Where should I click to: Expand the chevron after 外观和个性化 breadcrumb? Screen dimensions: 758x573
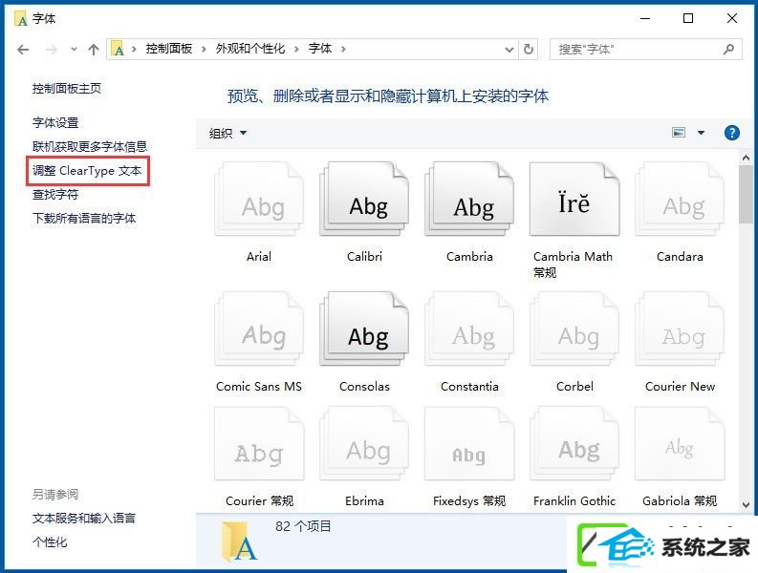pos(297,49)
